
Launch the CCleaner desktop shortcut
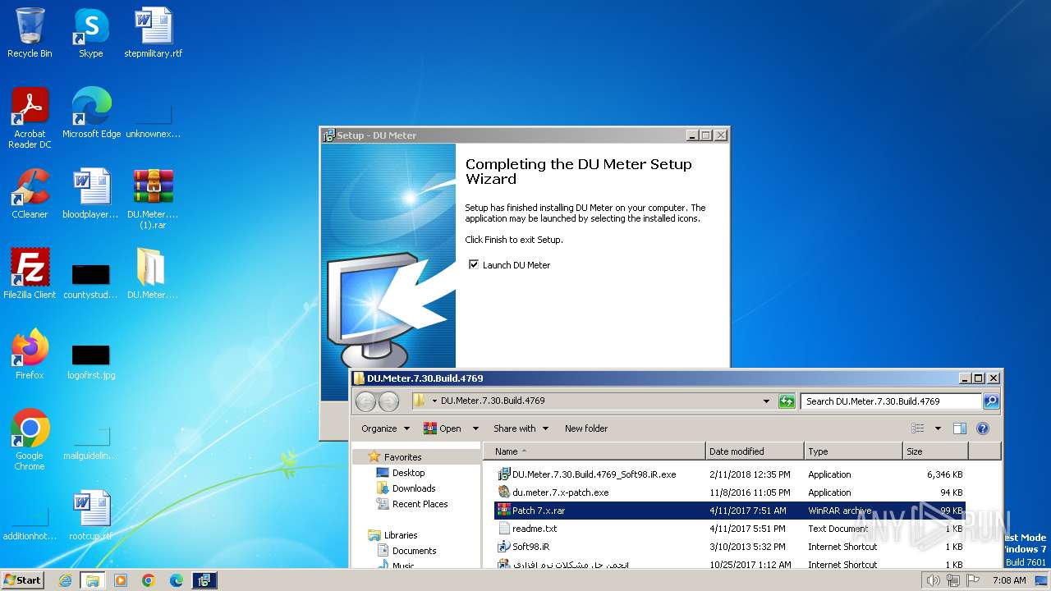tap(30, 194)
